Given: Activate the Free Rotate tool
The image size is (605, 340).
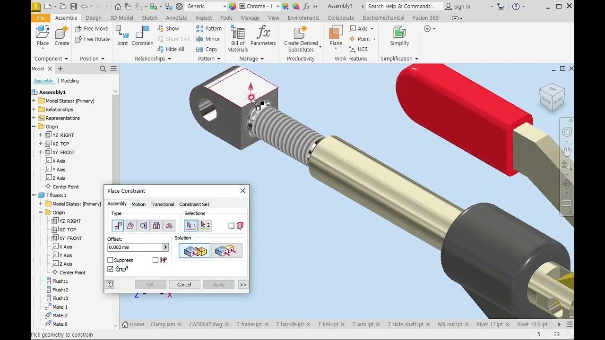Looking at the screenshot, I should [93, 39].
